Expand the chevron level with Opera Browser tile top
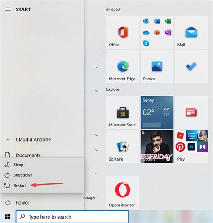213x223 pixels. tap(97, 174)
